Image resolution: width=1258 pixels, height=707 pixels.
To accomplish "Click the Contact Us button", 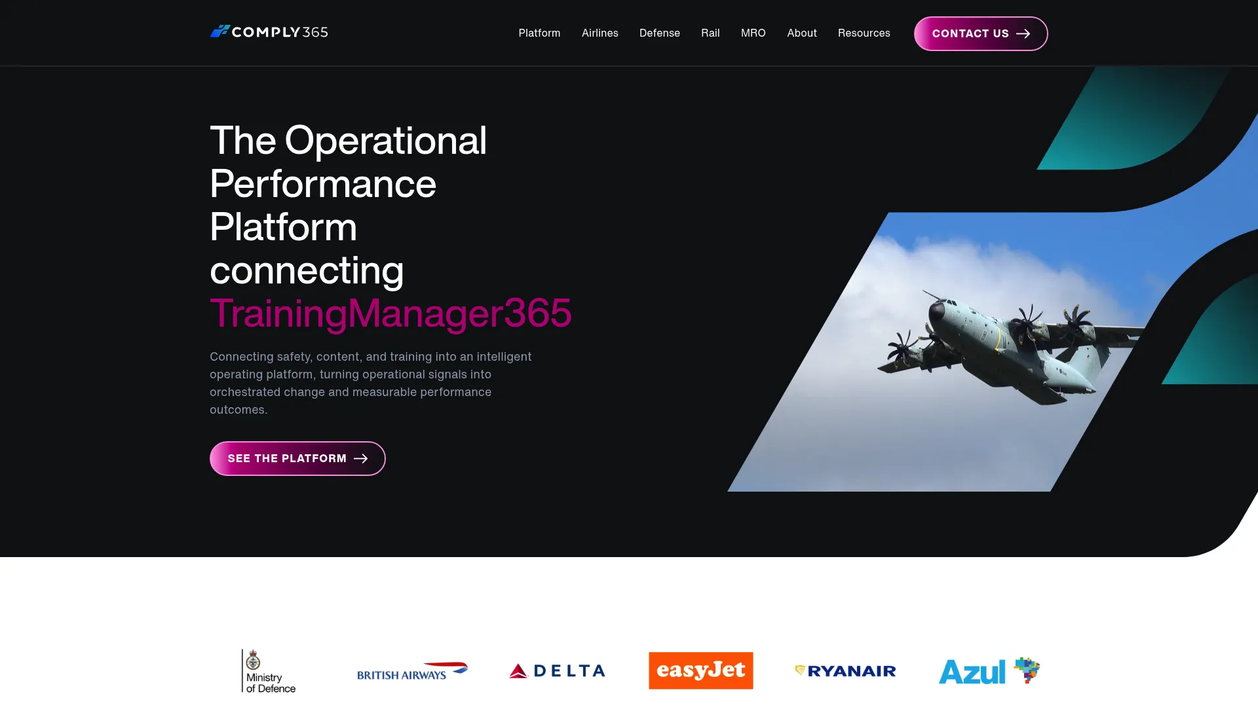I will coord(980,33).
